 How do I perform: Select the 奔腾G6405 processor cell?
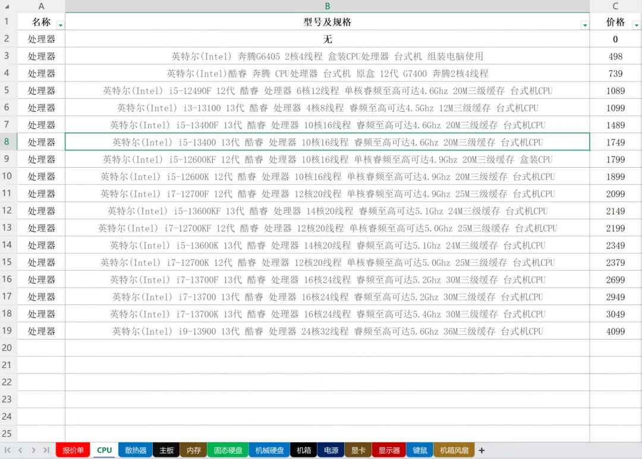(327, 56)
